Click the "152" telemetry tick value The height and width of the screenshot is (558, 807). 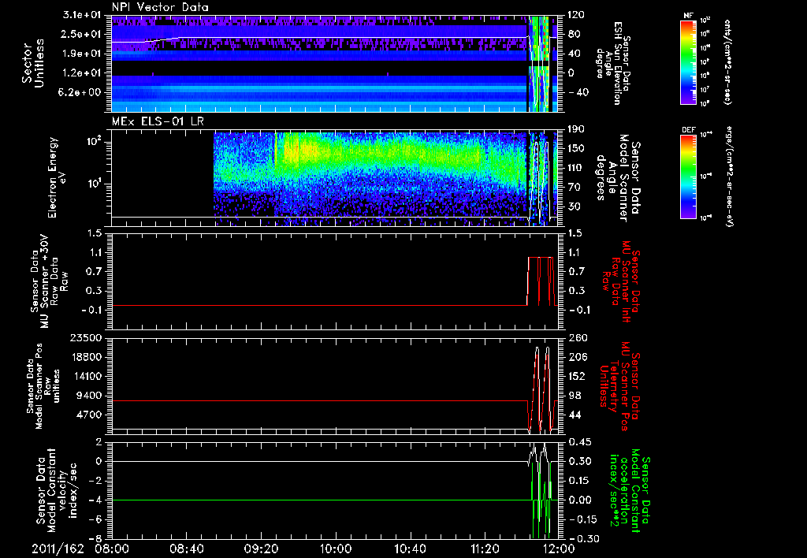tap(576, 376)
